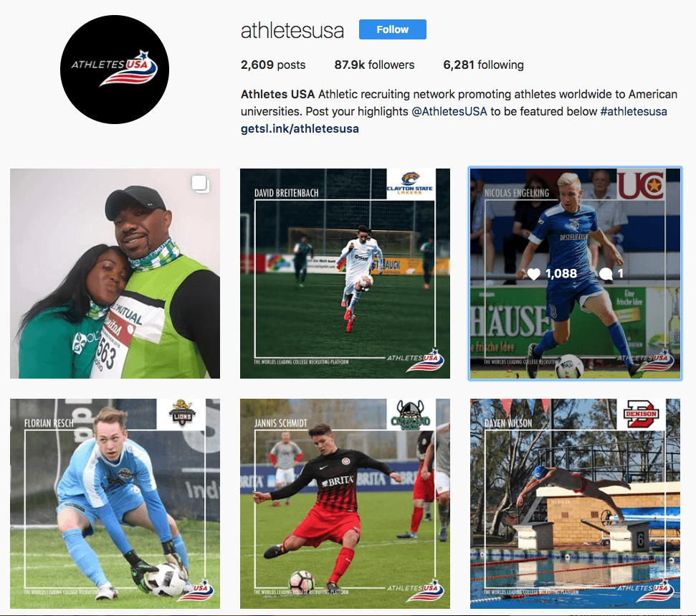This screenshot has width=696, height=616.
Task: Open the getsl.ink/athletesusa link
Action: tap(300, 129)
